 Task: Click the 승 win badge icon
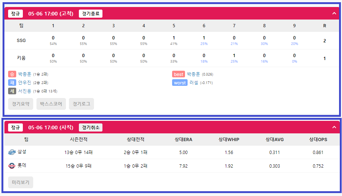click(x=12, y=74)
